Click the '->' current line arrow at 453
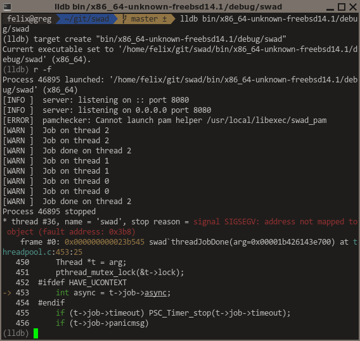This screenshot has height=341, width=360. 7,293
